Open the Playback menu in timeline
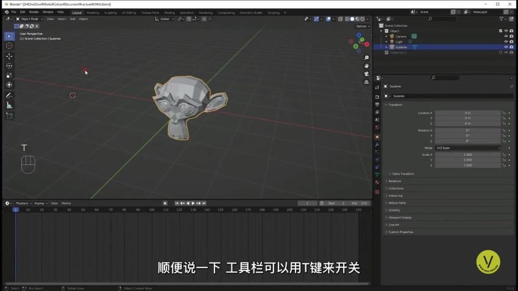 (23, 203)
